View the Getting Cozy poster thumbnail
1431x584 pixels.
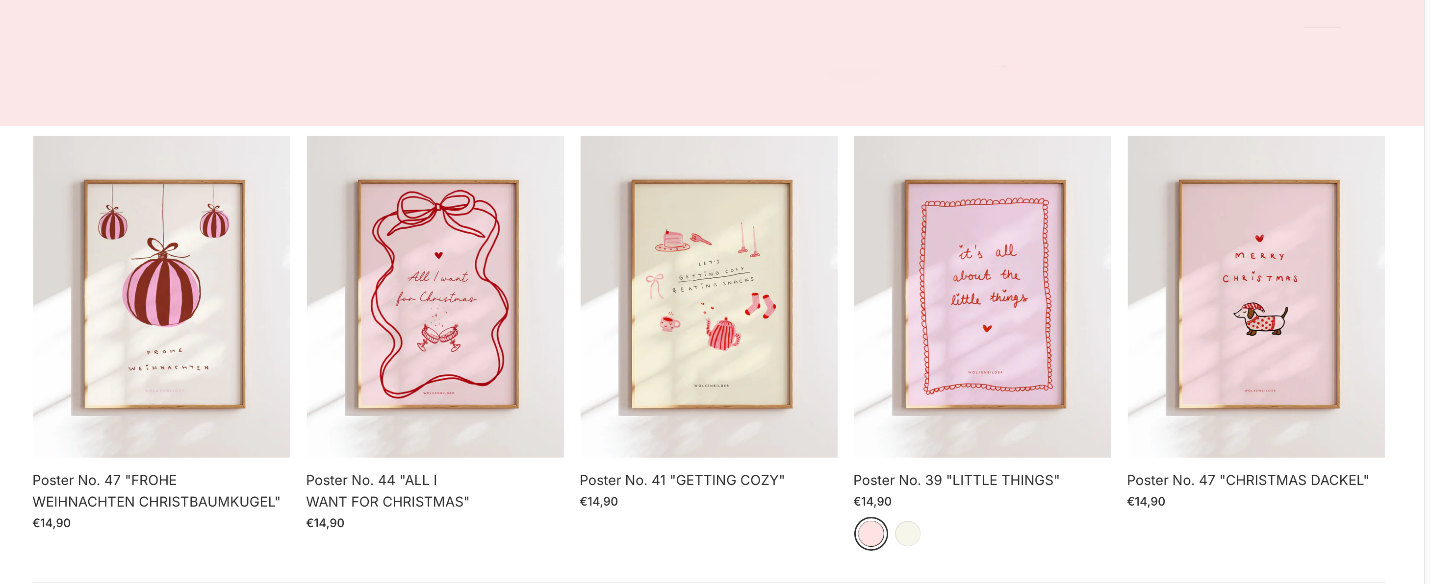point(709,296)
